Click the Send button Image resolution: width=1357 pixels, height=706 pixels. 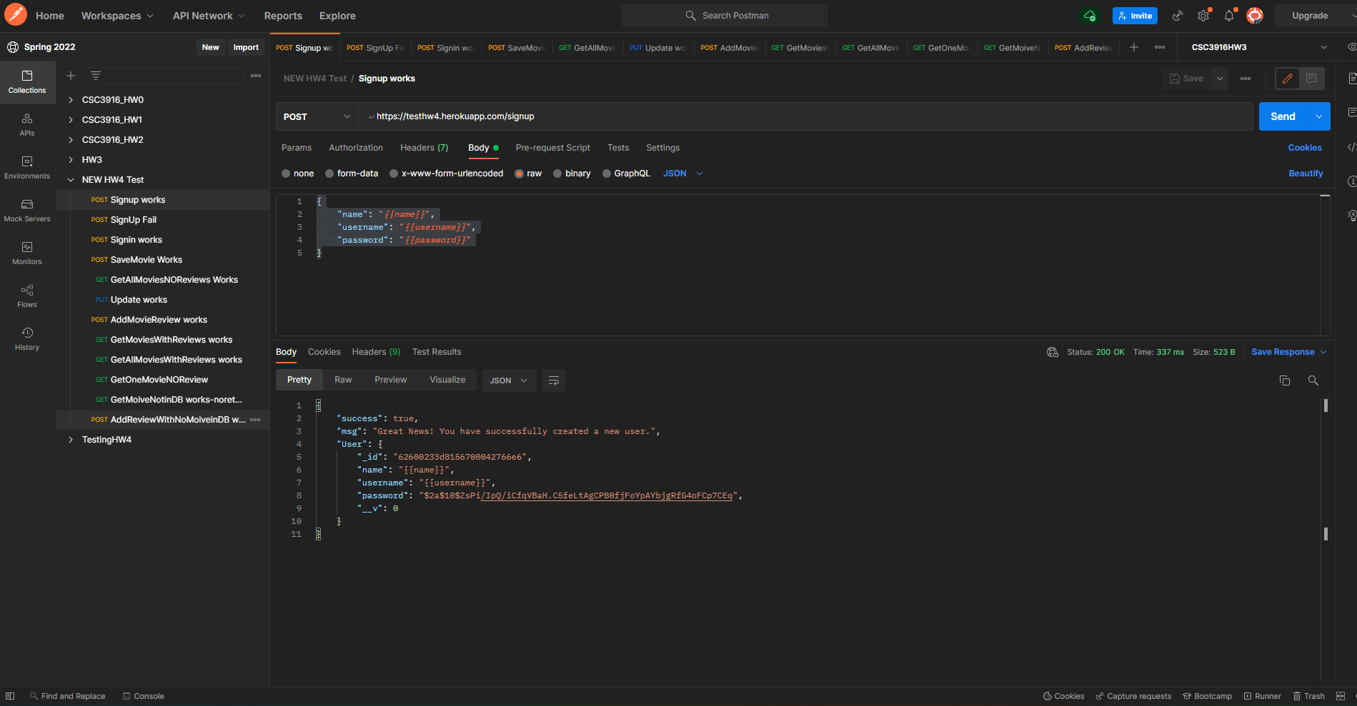pyautogui.click(x=1283, y=116)
